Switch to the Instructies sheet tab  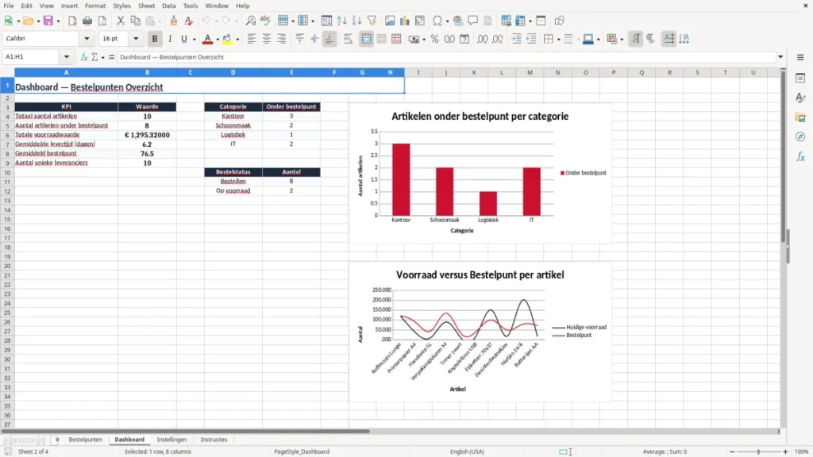point(214,440)
